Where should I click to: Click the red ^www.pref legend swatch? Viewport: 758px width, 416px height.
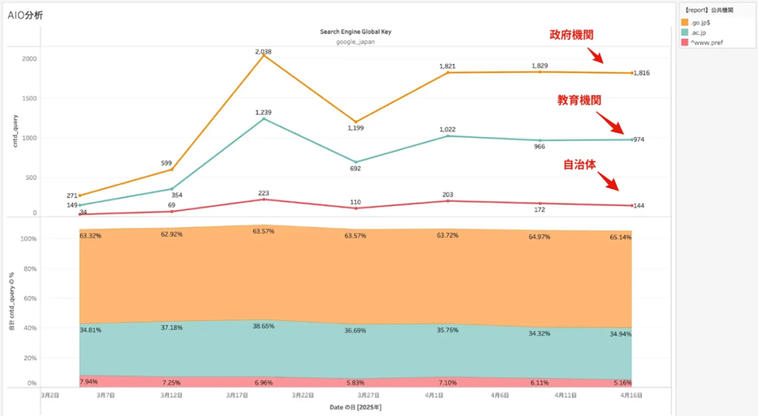[x=685, y=42]
